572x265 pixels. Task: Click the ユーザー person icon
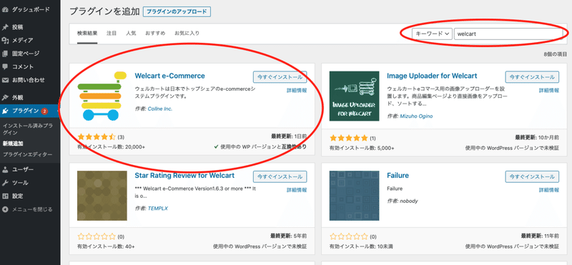pos(5,169)
